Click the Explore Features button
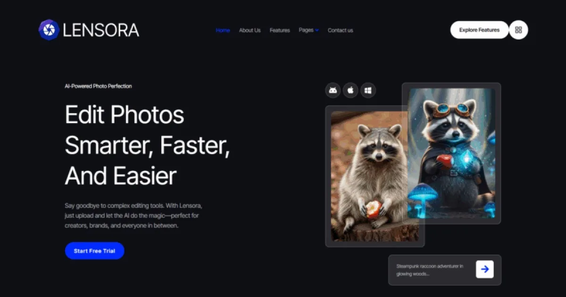This screenshot has width=566, height=297. 479,30
